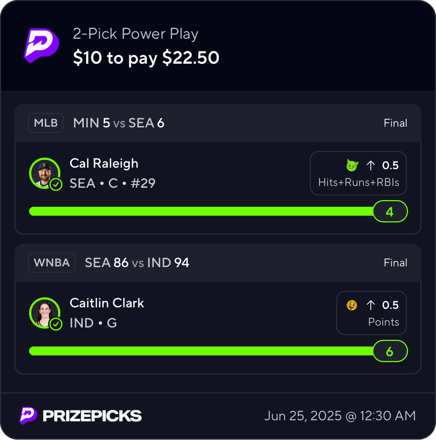Click the result value 6 pill
The height and width of the screenshot is (440, 436).
pyautogui.click(x=390, y=351)
